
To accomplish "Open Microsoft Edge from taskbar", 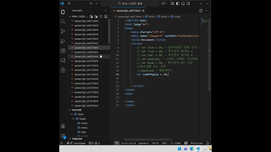I will [x=192, y=148].
